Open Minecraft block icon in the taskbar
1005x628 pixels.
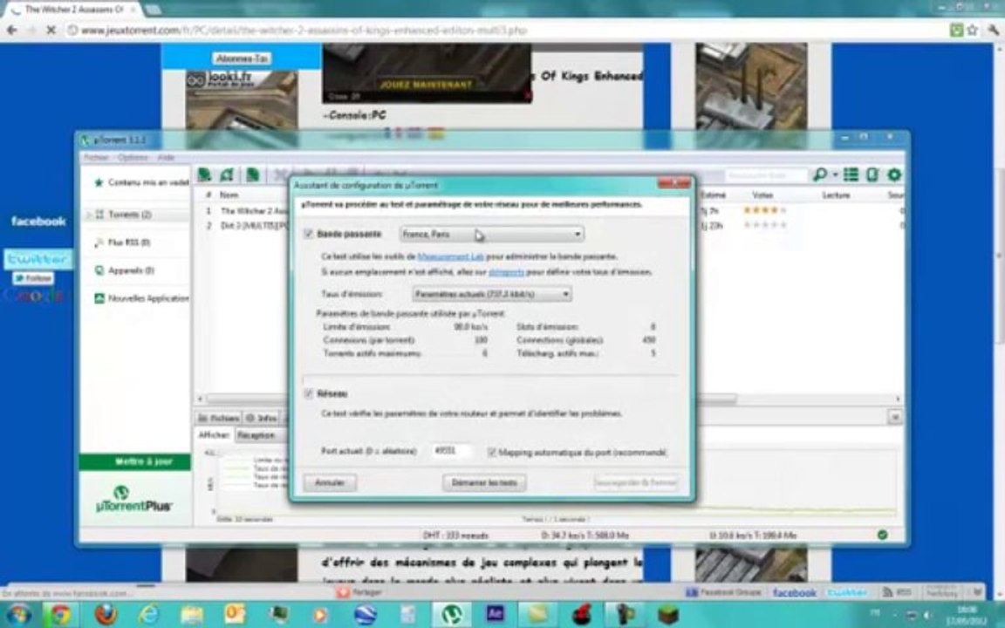(x=667, y=615)
